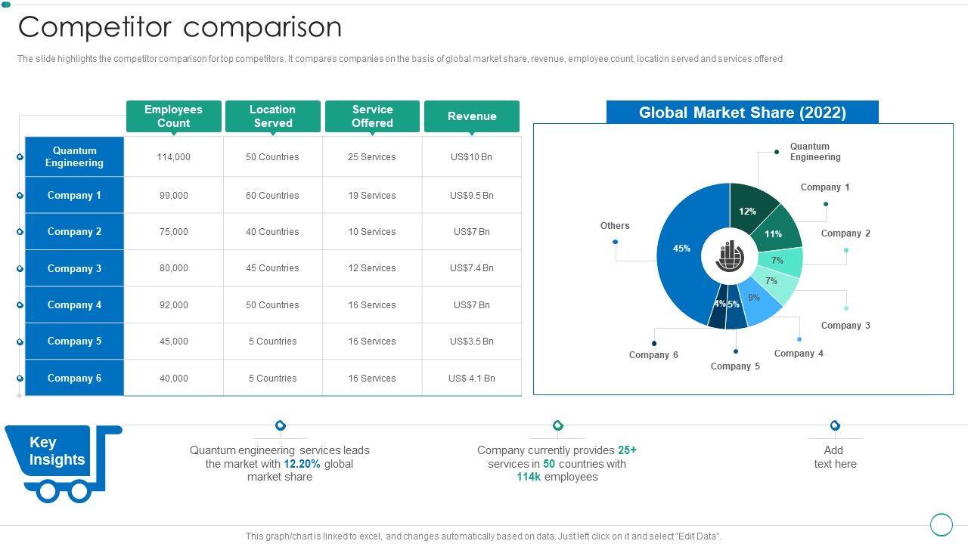Click the Company 1 pie legend label

click(x=825, y=187)
